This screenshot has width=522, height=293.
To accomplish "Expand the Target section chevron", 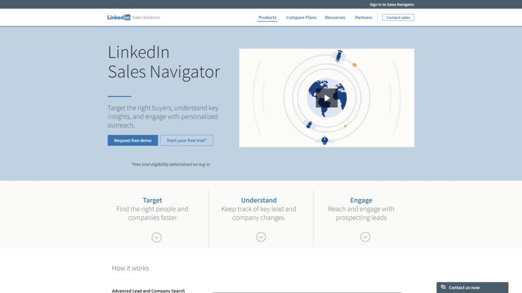I will point(156,237).
